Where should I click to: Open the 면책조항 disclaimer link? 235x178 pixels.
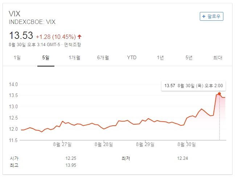(73, 45)
